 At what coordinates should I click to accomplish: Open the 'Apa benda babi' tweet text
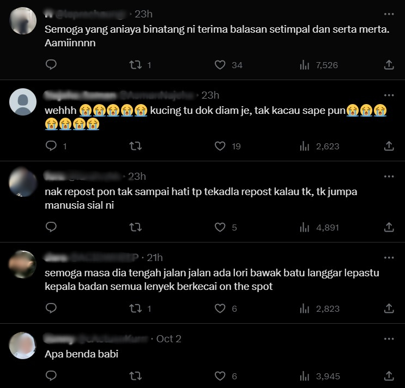coord(81,354)
